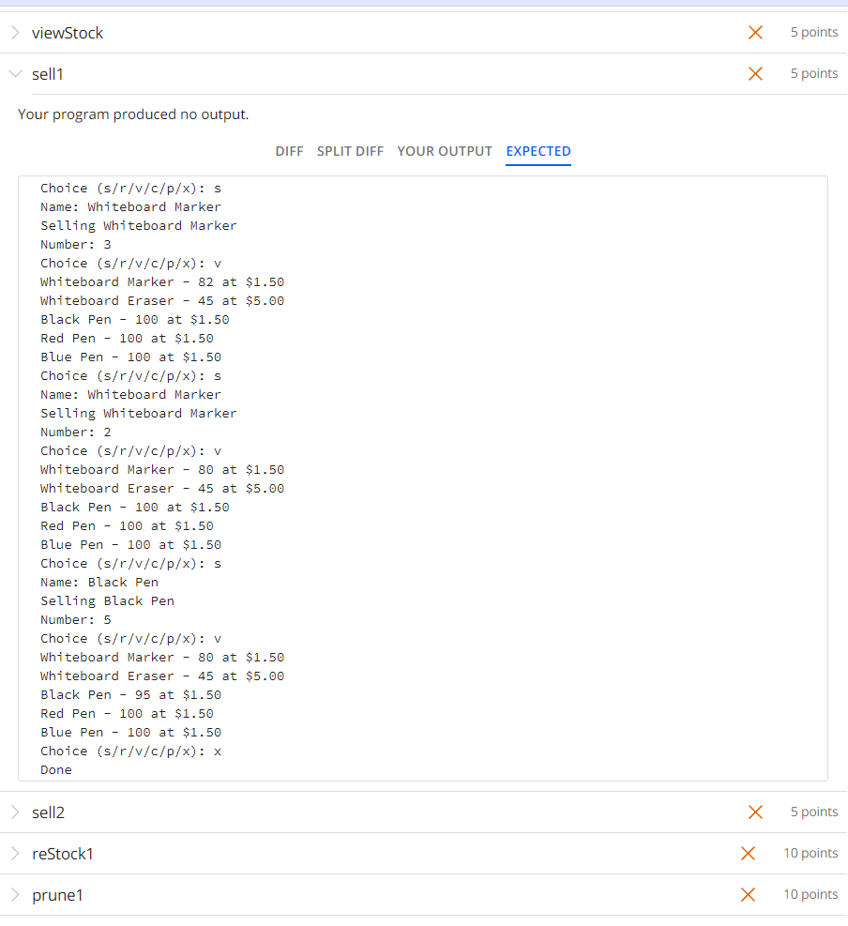Click the red X icon for reStock1
848x926 pixels.
(748, 853)
